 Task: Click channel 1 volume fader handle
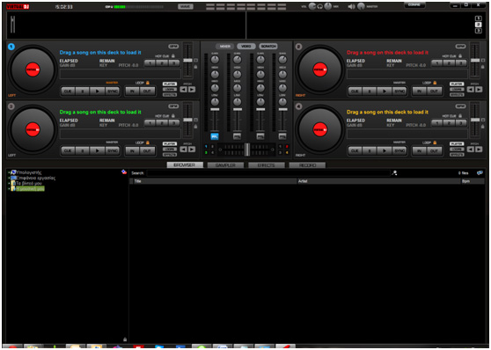215,109
